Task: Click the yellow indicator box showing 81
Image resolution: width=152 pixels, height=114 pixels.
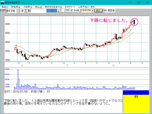Action: pos(136,104)
